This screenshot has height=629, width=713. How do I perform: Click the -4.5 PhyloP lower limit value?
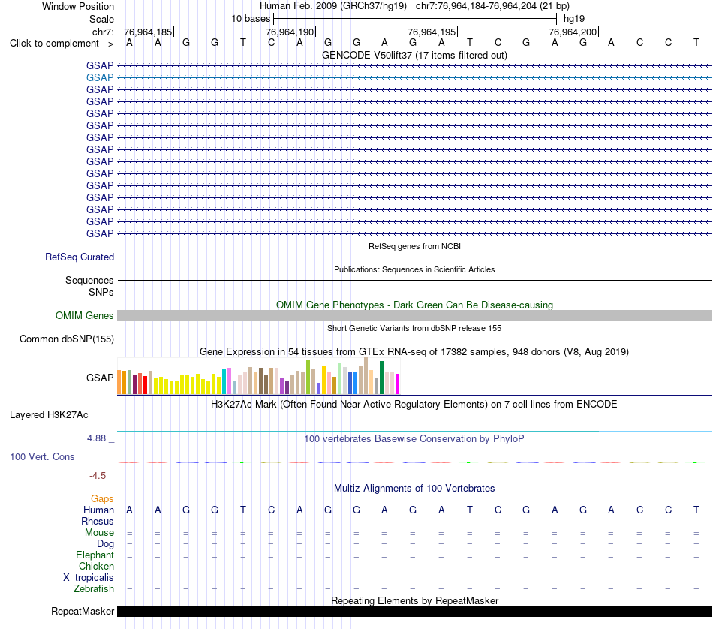coord(98,476)
